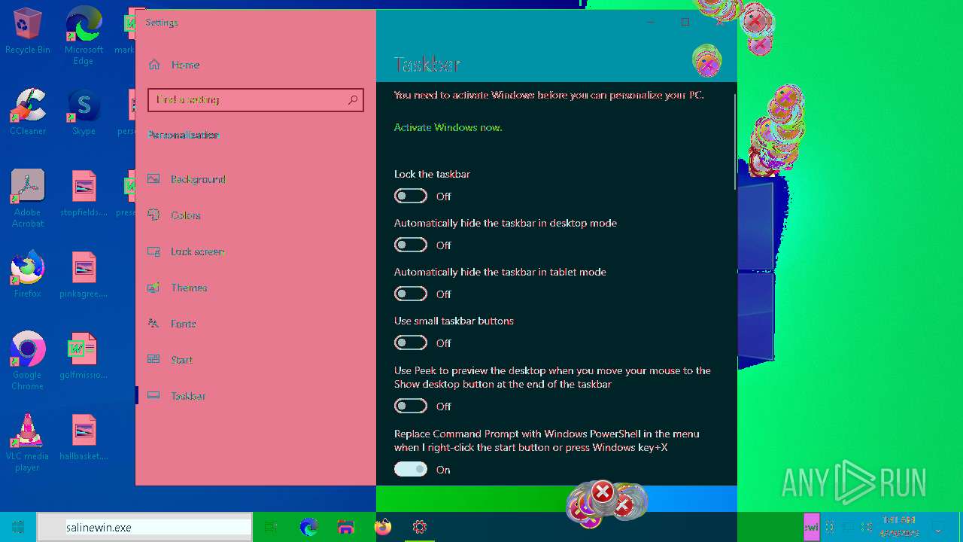Select the golfmissio document on desktop
This screenshot has width=963, height=542.
(84, 356)
